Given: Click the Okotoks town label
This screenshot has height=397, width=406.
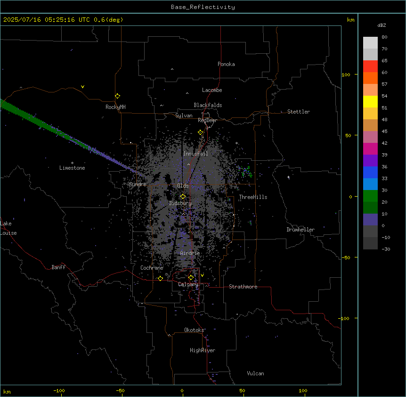Looking at the screenshot, I should coord(194,330).
